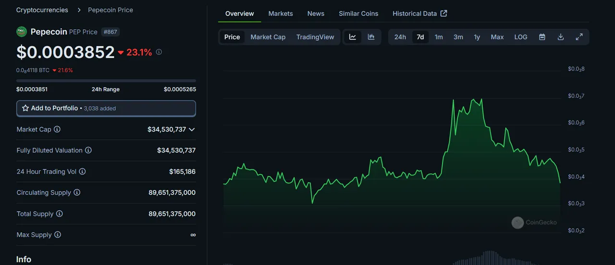Open the Max Supply info icon
The image size is (615, 265).
[x=58, y=235]
